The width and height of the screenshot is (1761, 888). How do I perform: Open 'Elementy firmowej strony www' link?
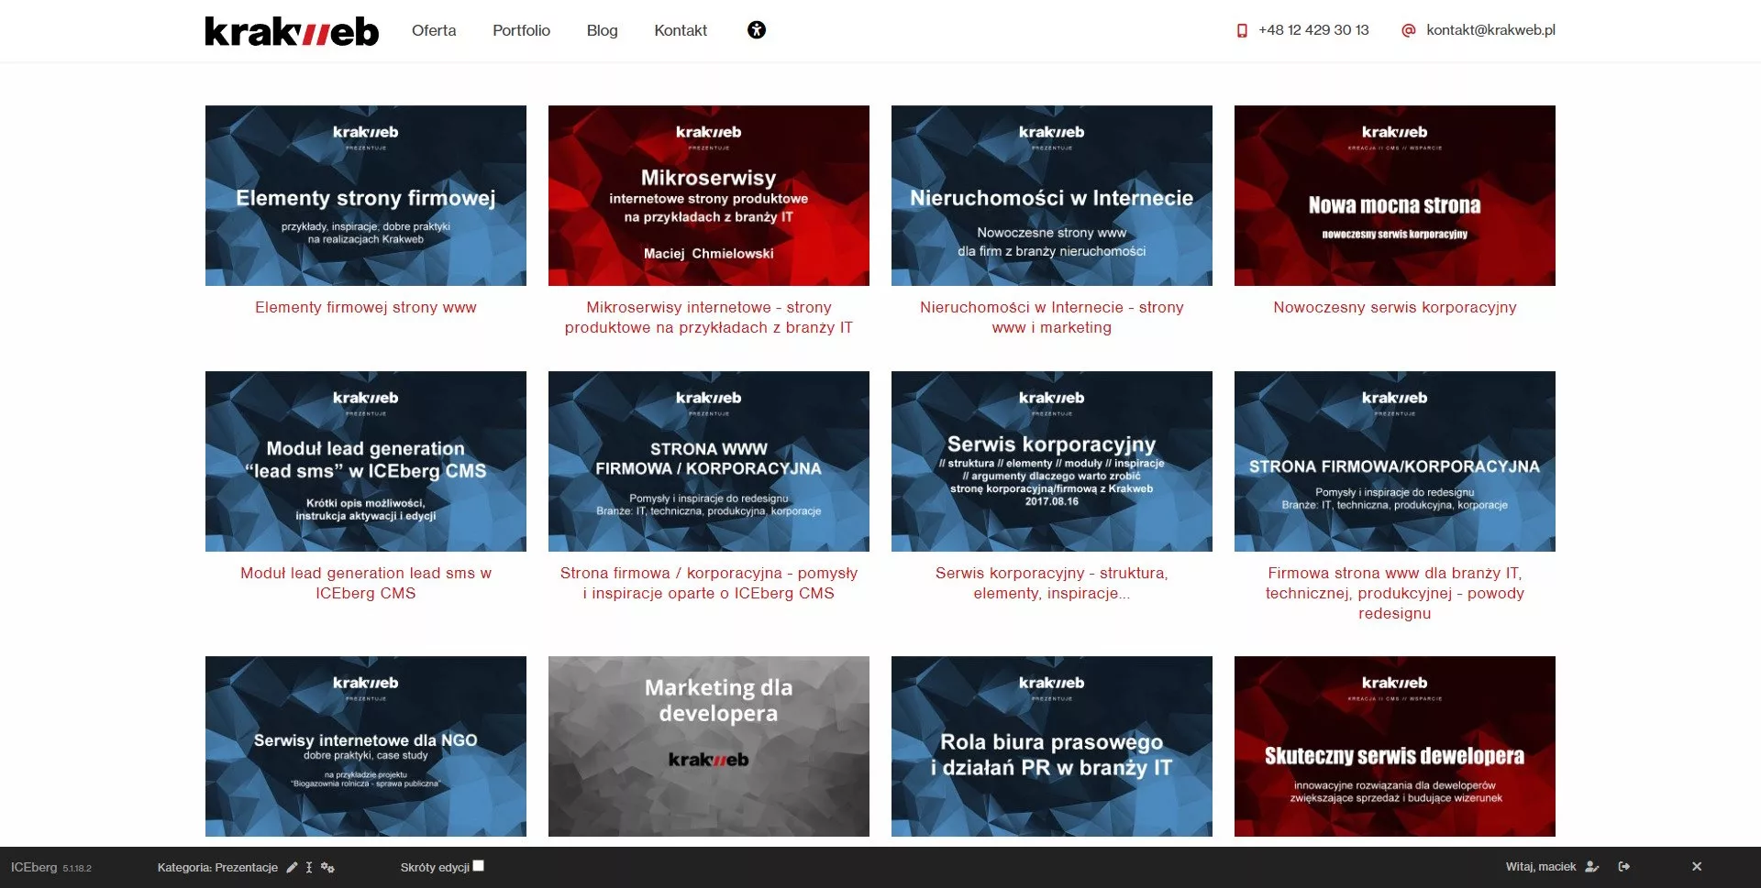(366, 308)
